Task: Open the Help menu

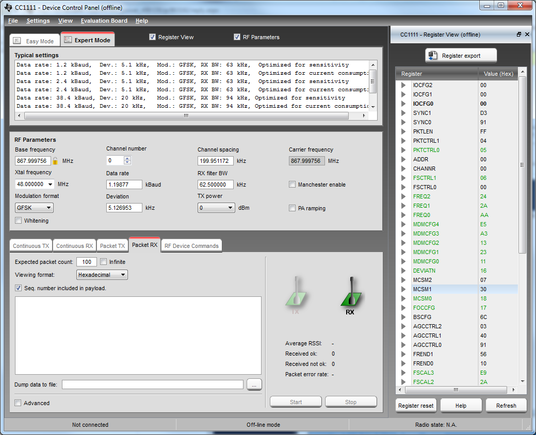Action: [141, 21]
